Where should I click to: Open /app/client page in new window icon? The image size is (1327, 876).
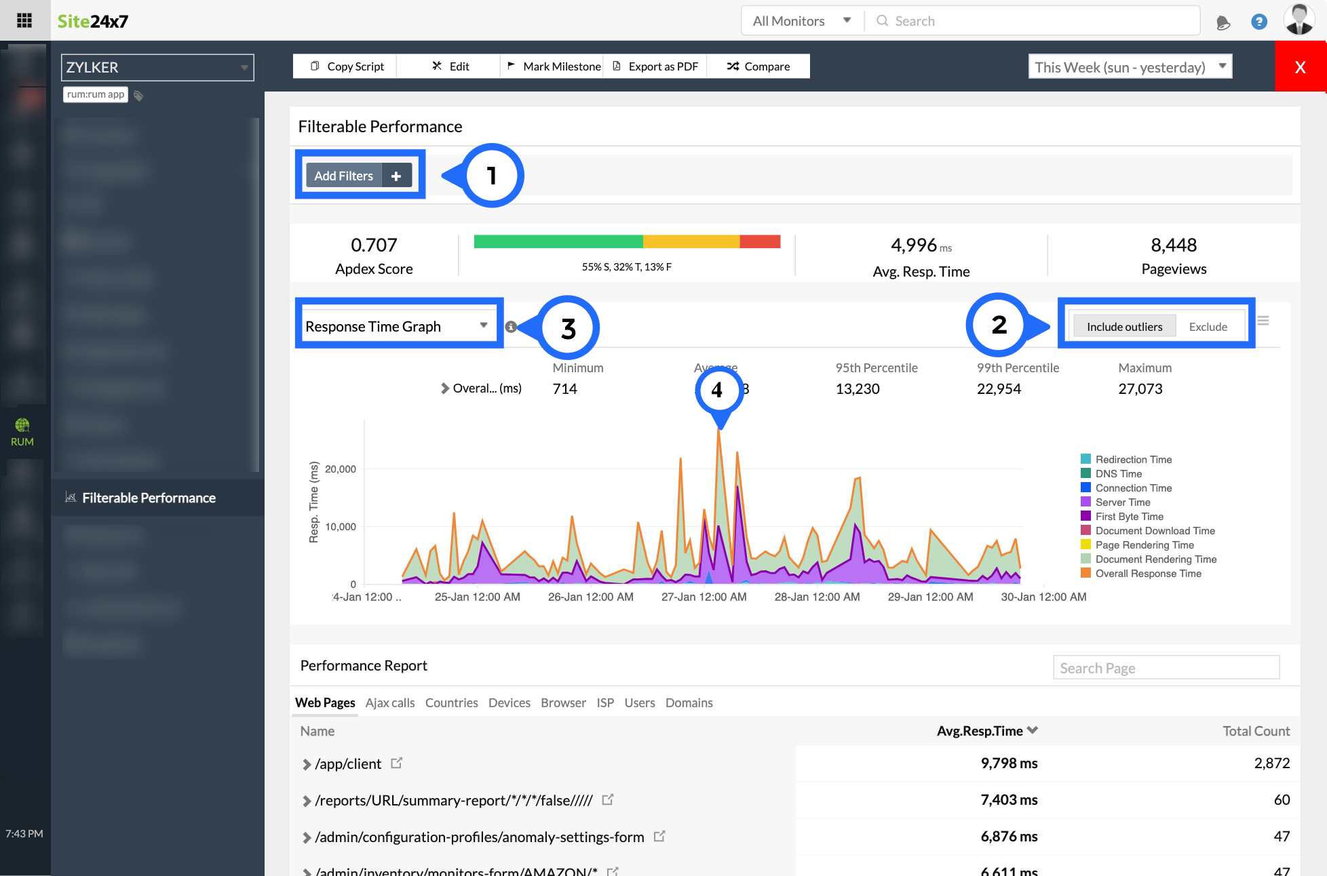[x=397, y=763]
